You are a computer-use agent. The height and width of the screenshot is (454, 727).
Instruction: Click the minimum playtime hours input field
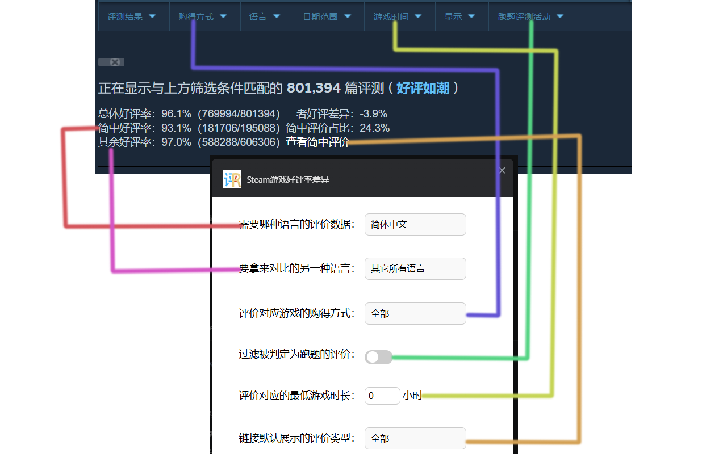coord(382,396)
